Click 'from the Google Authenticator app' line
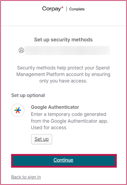 pyautogui.click(x=70, y=121)
